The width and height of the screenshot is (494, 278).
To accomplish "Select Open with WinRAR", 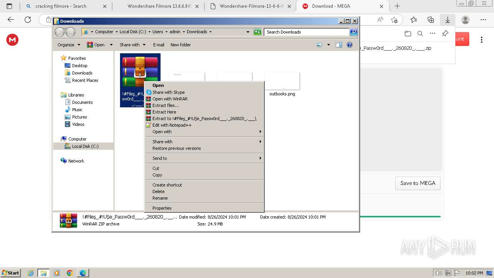I will (x=170, y=99).
